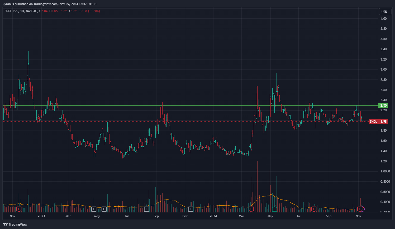395x229 pixels.
Task: Click the 2024 year label on time axis
Action: click(213, 216)
